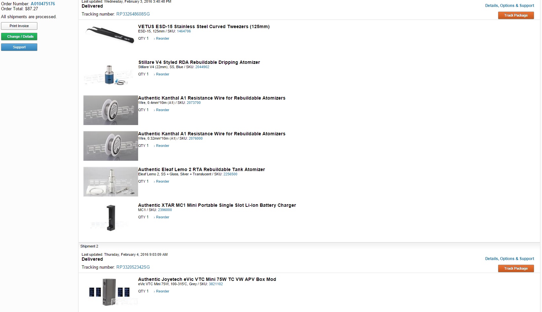542x312 pixels.
Task: Open SKU 2073700 link
Action: coord(194,103)
